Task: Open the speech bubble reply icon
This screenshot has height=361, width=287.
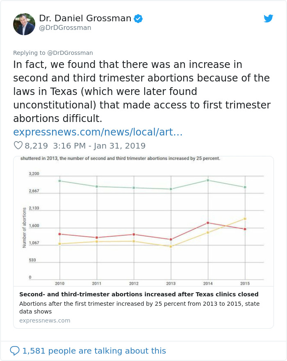Action: pos(15,351)
